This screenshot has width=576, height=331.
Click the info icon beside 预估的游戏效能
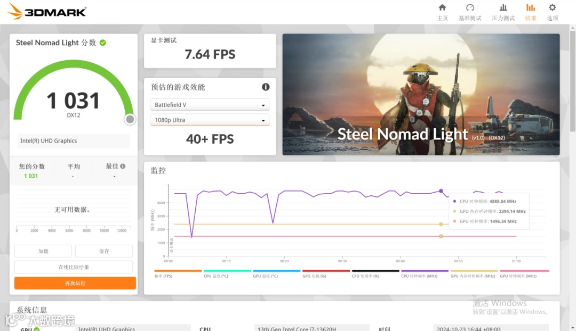pos(266,87)
